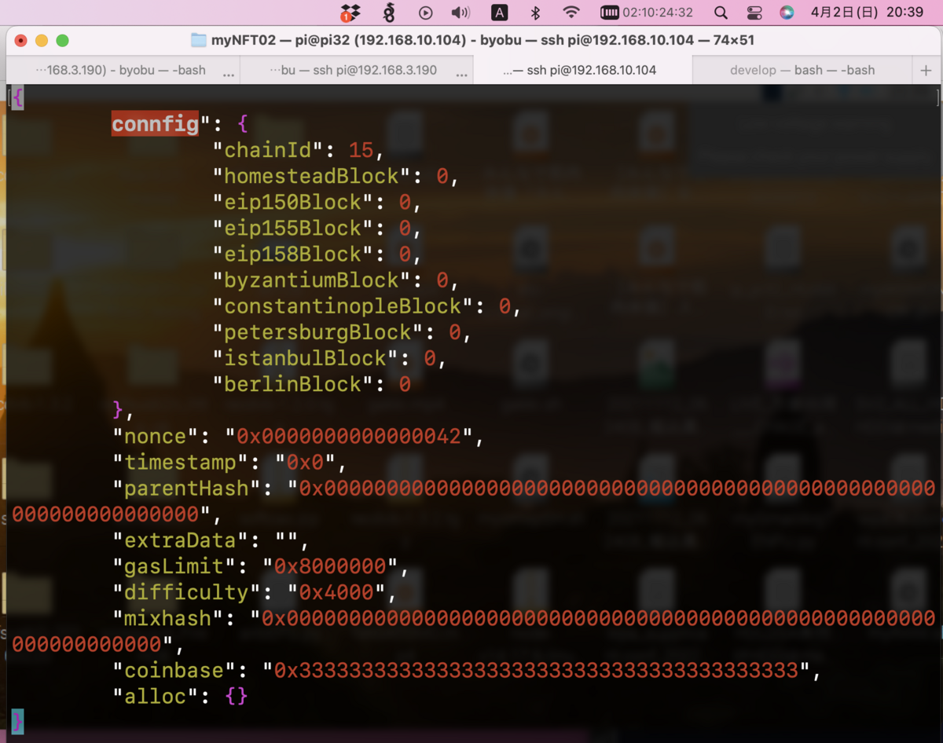Close the Terminal window with red button
The height and width of the screenshot is (743, 943).
pos(20,41)
